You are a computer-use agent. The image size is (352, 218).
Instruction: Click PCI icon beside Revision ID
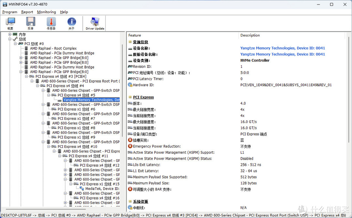coord(130,67)
